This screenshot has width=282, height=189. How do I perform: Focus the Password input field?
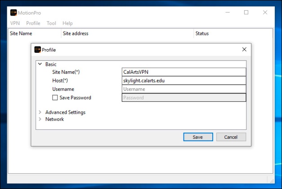click(x=184, y=98)
